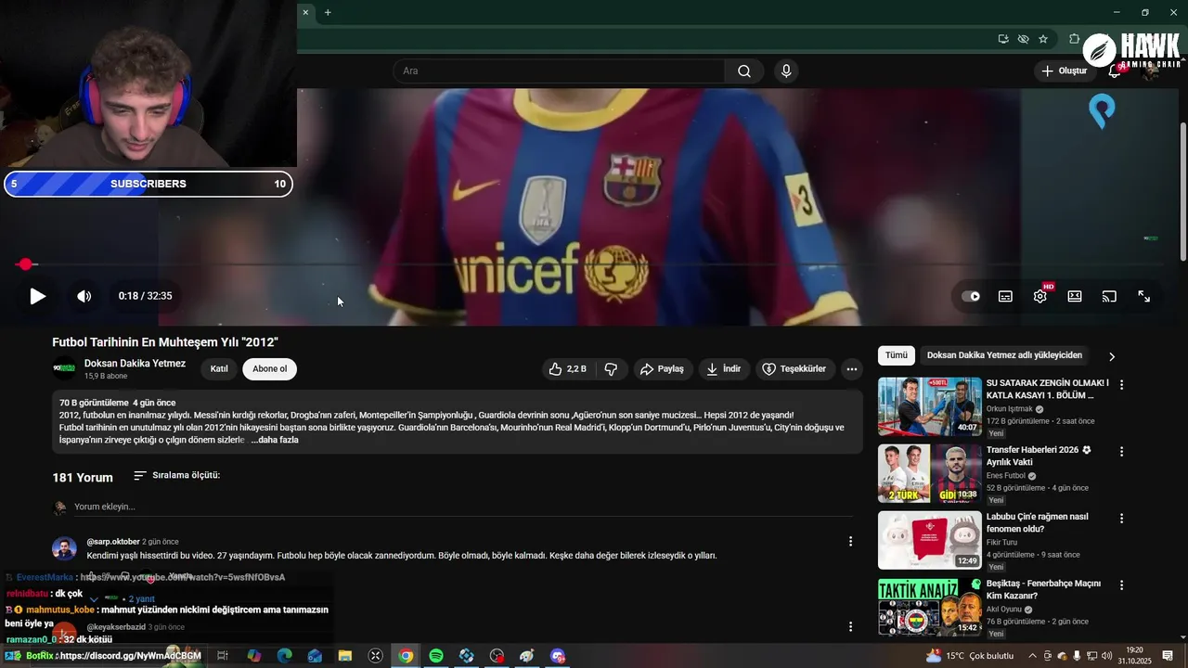
Task: Open Task View on the taskbar
Action: (x=223, y=656)
